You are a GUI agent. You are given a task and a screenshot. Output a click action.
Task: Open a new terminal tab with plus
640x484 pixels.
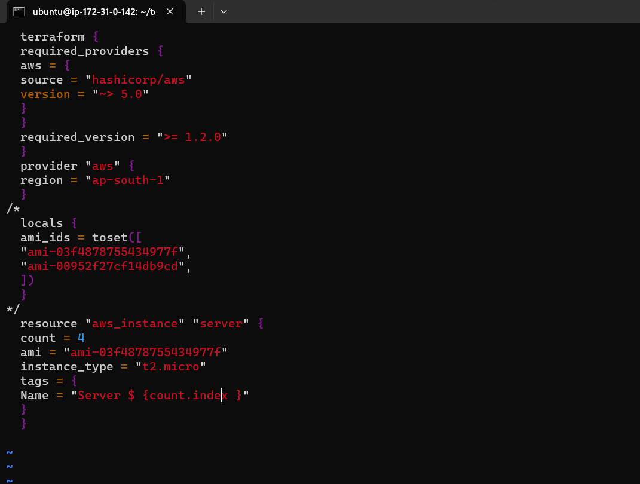pyautogui.click(x=201, y=11)
